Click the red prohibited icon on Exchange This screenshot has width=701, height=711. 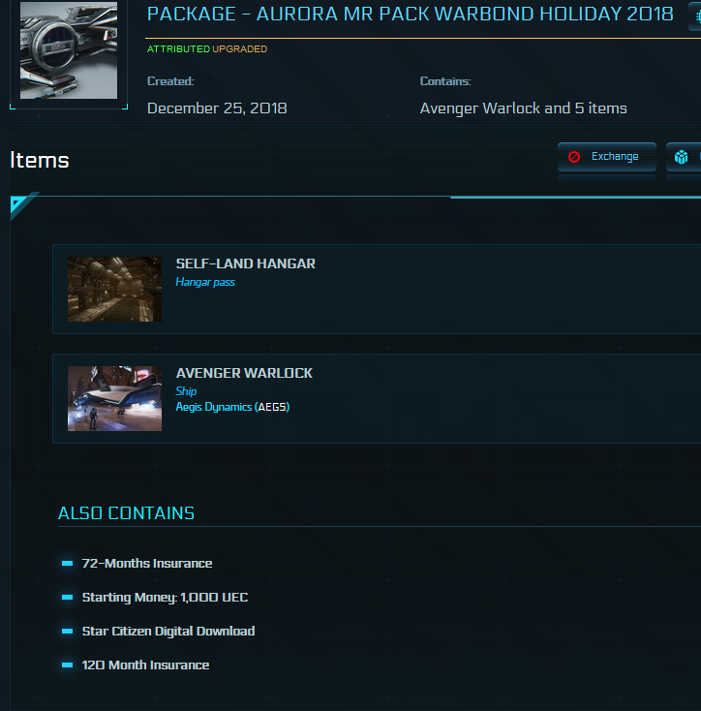574,157
